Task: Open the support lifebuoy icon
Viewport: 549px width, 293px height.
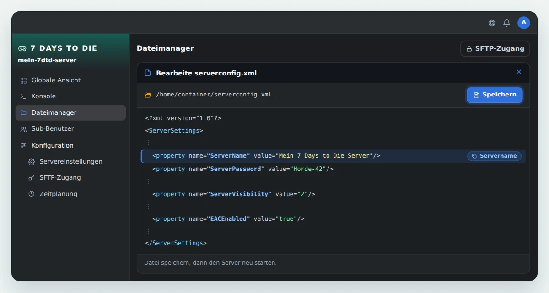Action: (492, 23)
